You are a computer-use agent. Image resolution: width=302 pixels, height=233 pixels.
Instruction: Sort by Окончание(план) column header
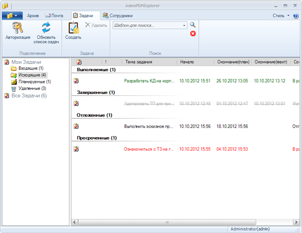click(233, 62)
